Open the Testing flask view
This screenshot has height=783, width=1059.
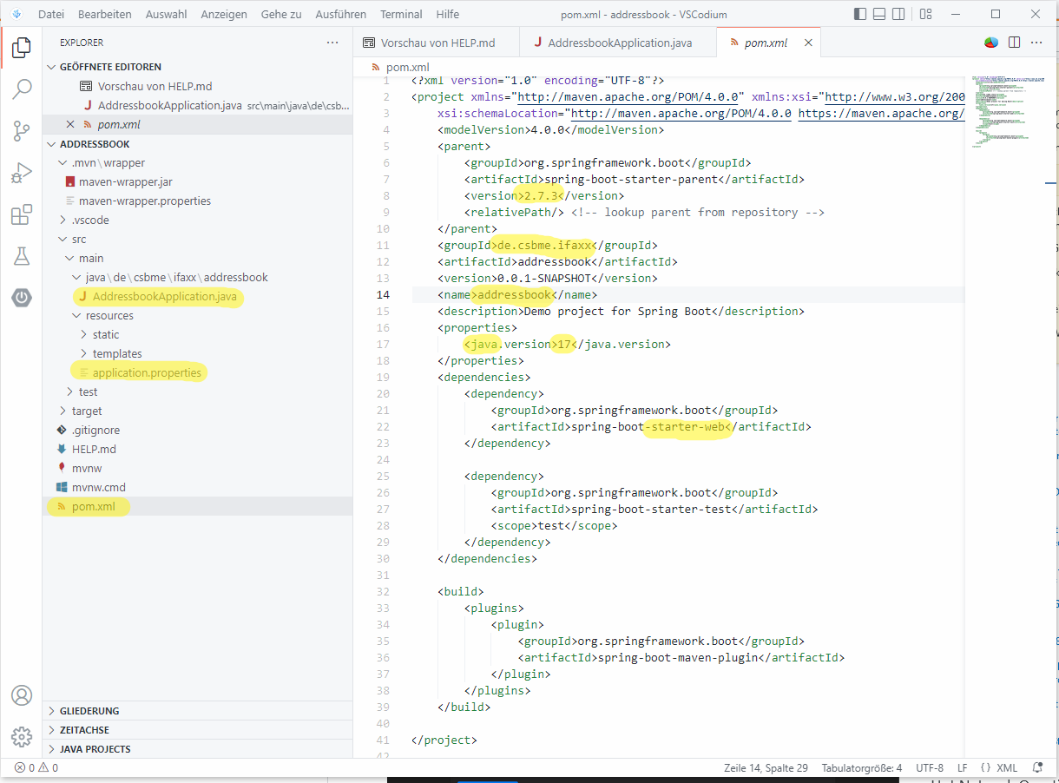pos(22,256)
